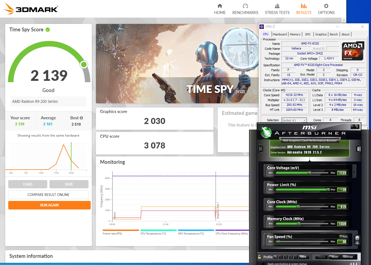Image resolution: width=371 pixels, height=265 pixels.
Task: Open Afterburner Kombustor K button
Action: point(261,149)
